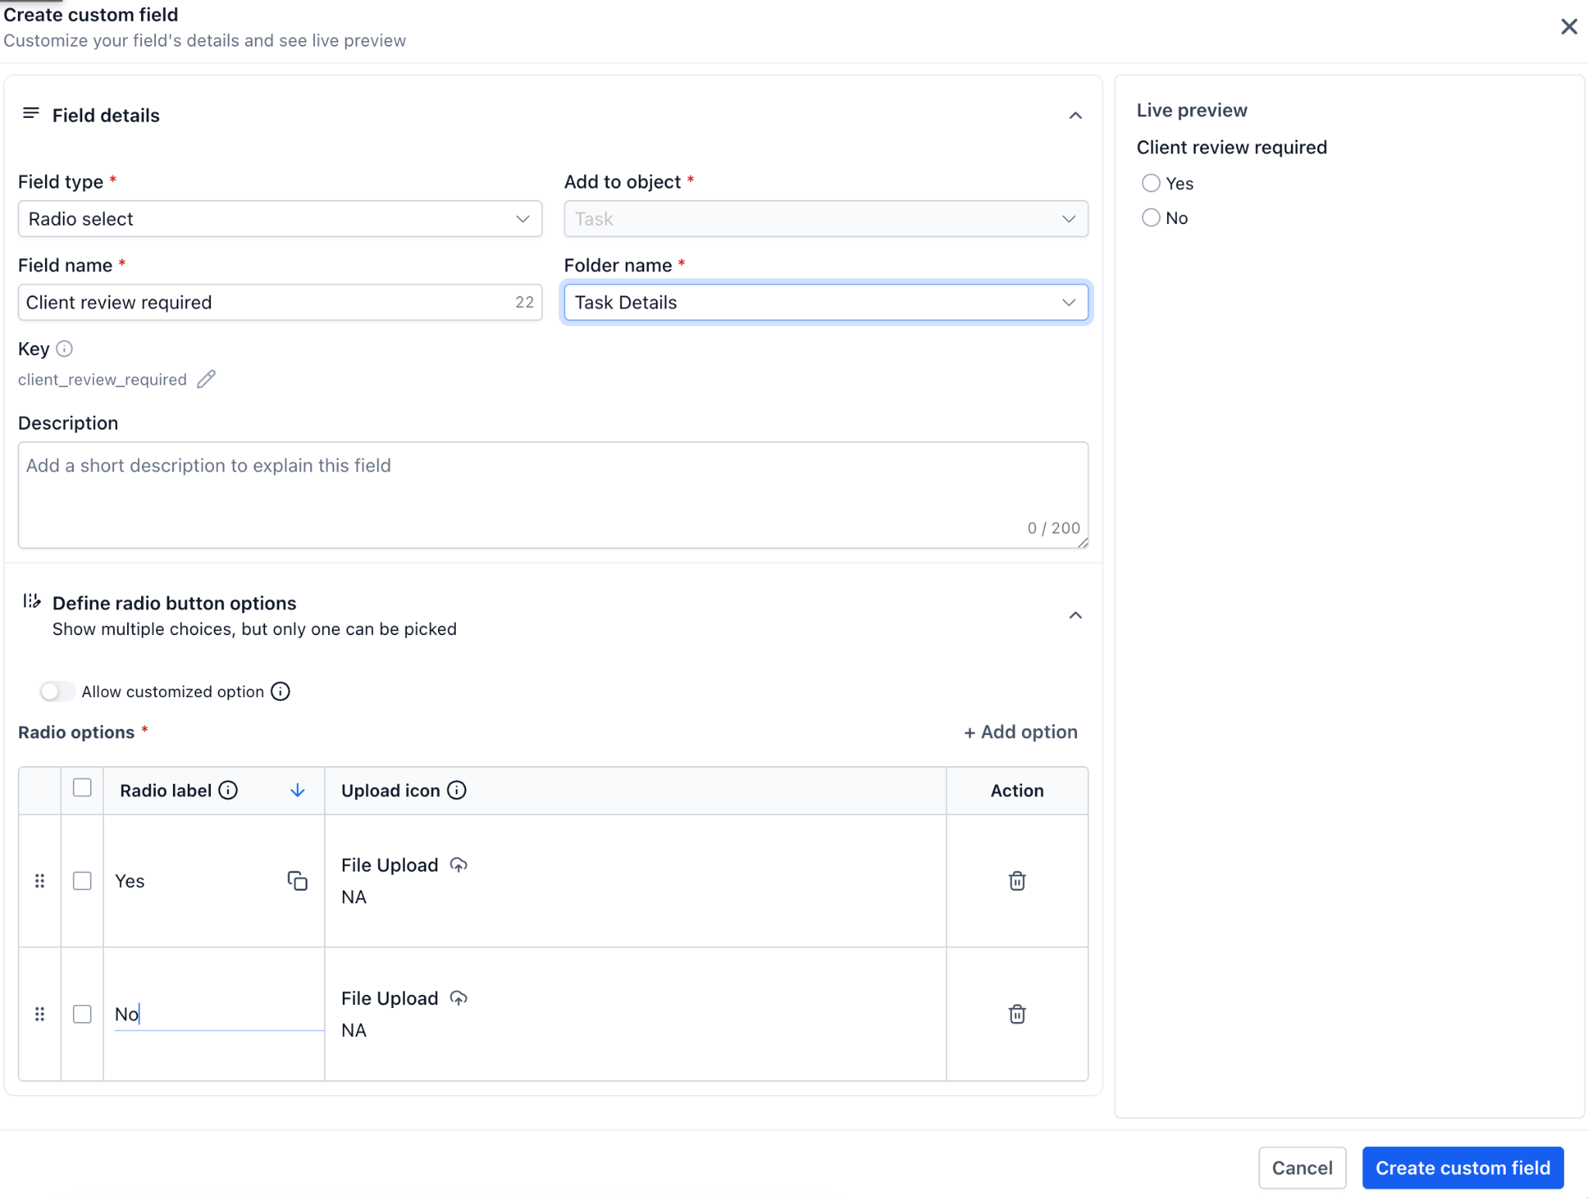1588x1198 pixels.
Task: Duplicate the Yes option with copy icon
Action: pyautogui.click(x=298, y=881)
